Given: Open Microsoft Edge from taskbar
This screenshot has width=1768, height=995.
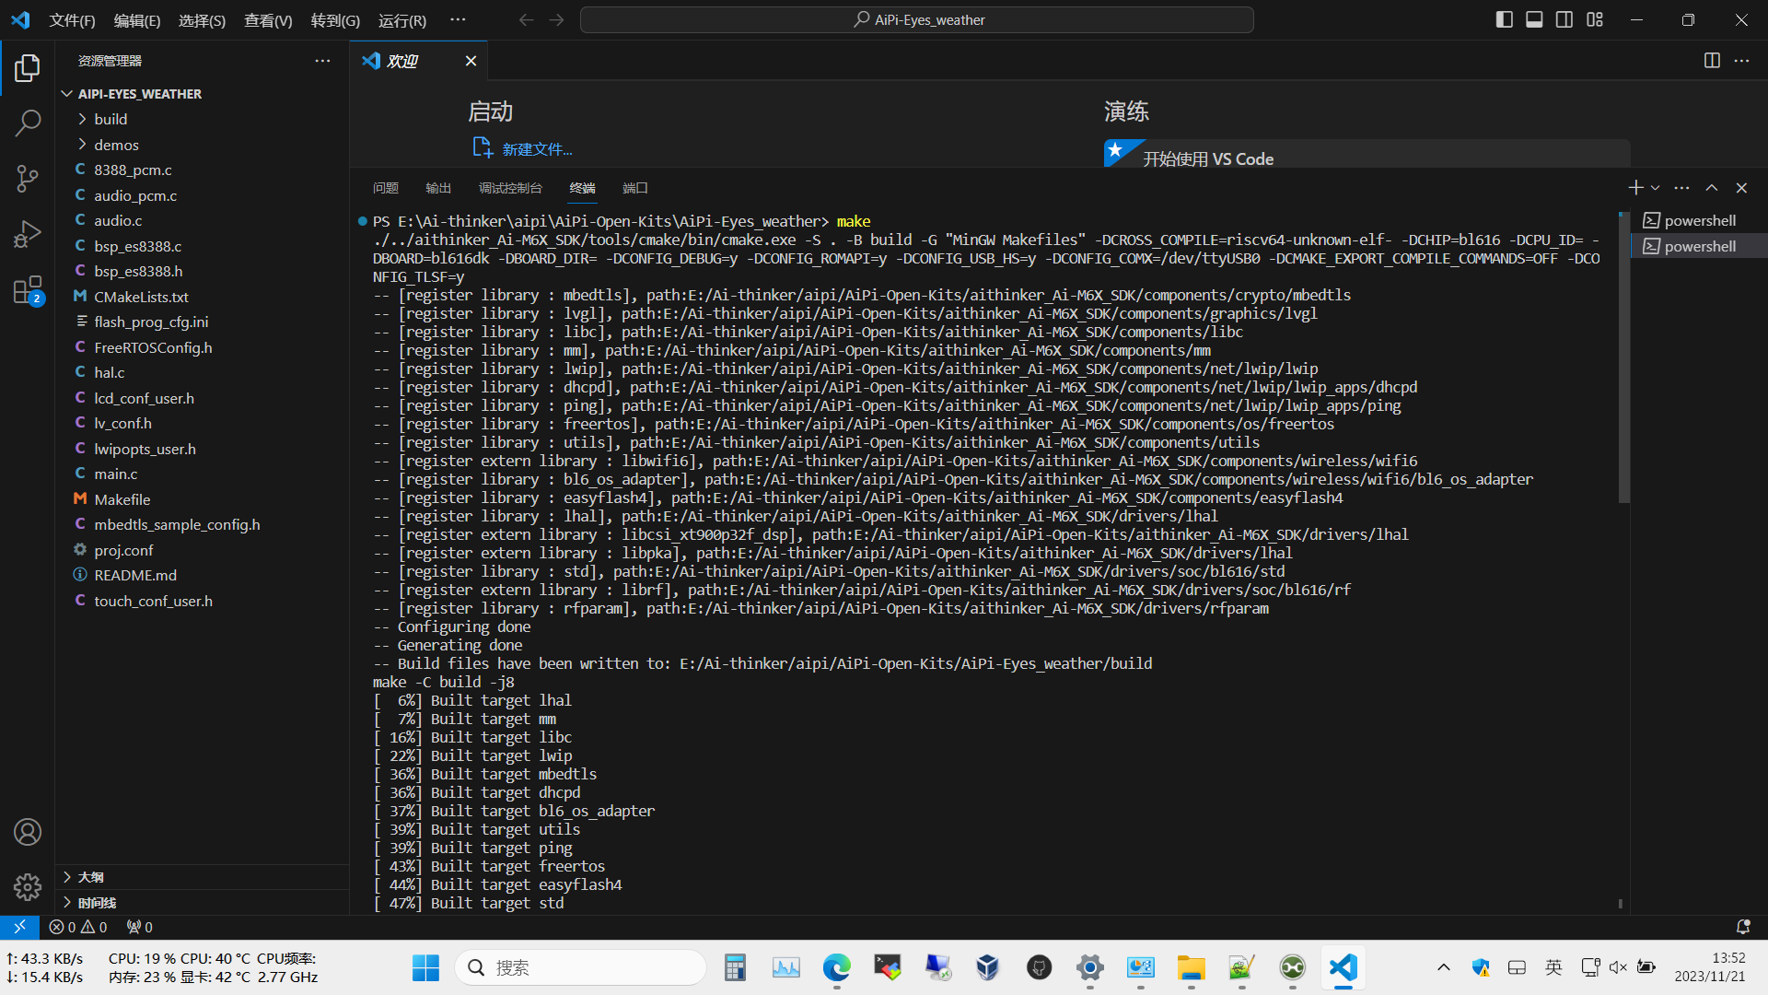Looking at the screenshot, I should (x=836, y=967).
